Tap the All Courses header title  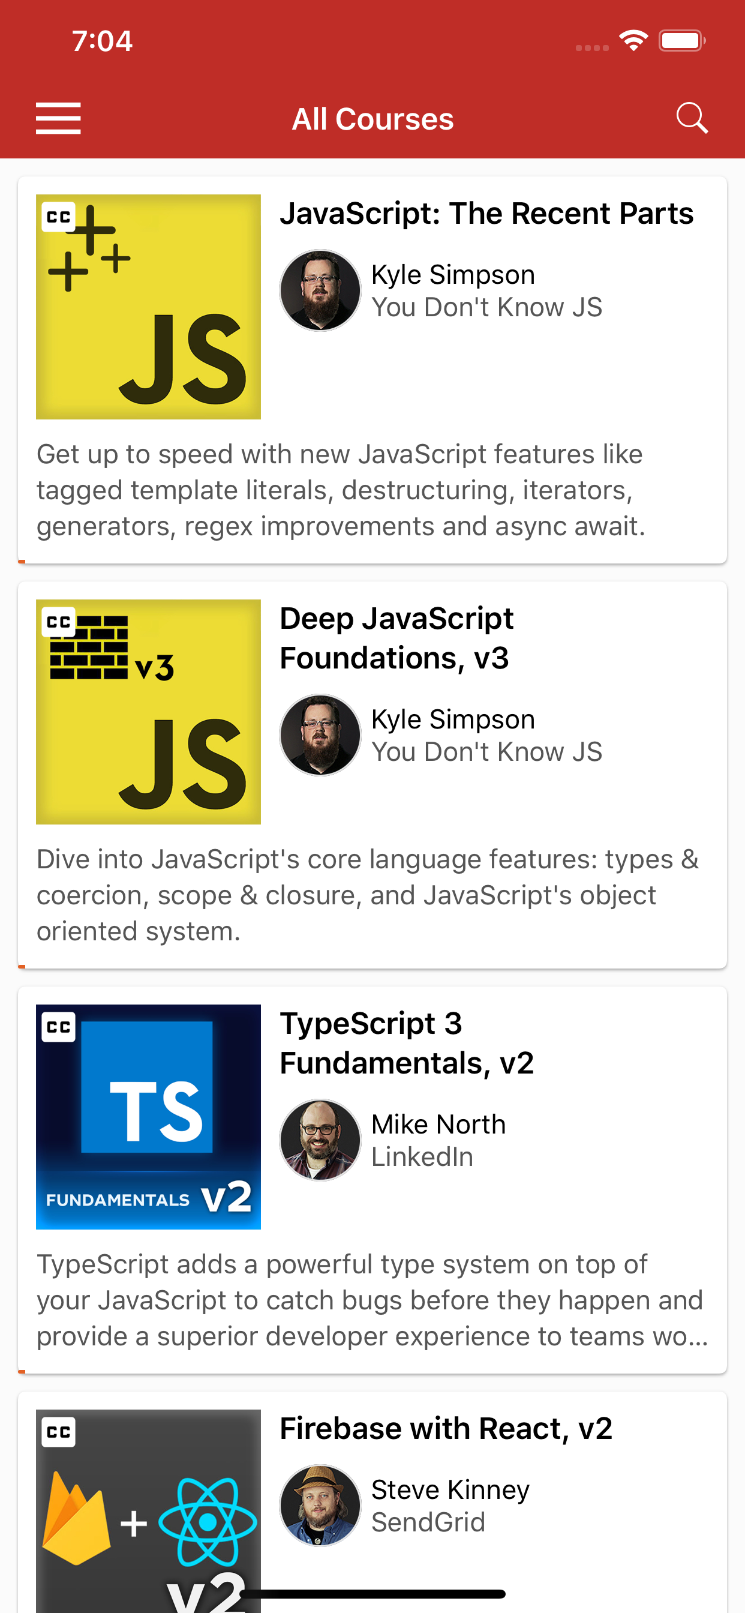(x=372, y=119)
